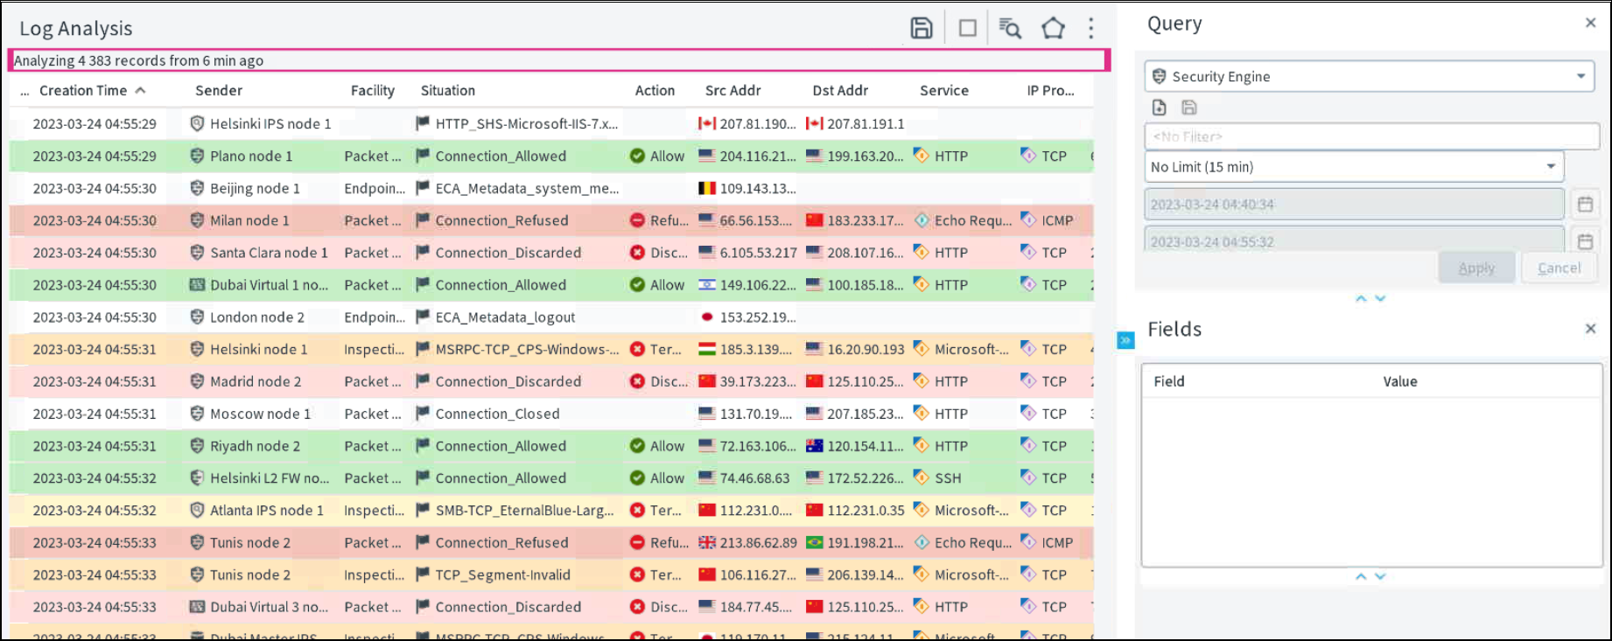Select SMB-TCP_EternalBlue-Larg... situation entry
1612x641 pixels.
click(525, 510)
